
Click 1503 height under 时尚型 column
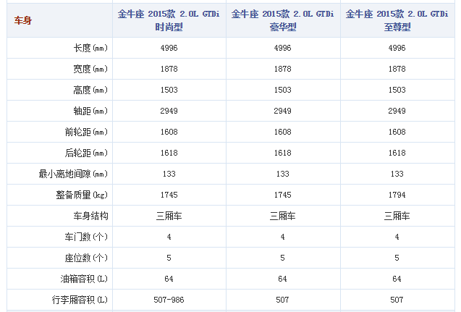click(x=169, y=90)
